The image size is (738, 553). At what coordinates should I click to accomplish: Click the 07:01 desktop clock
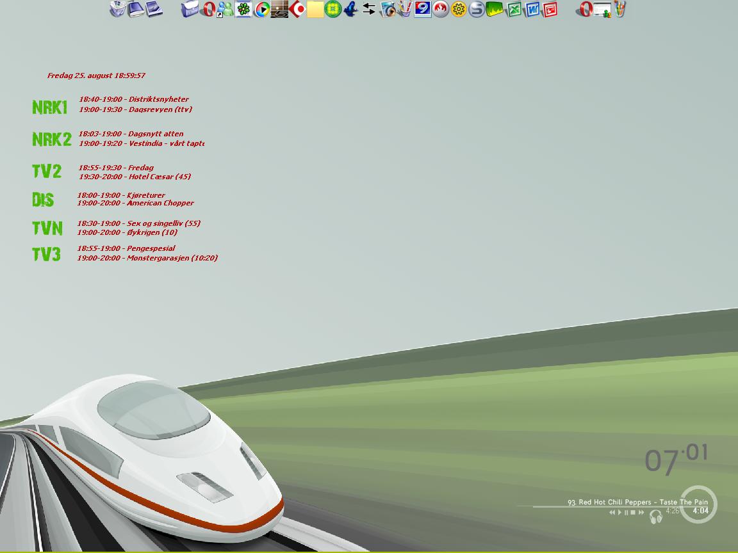676,460
